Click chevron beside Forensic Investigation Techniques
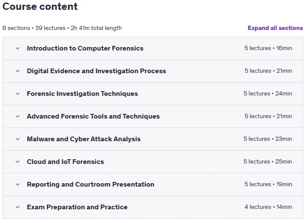The width and height of the screenshot is (307, 223). click(18, 94)
